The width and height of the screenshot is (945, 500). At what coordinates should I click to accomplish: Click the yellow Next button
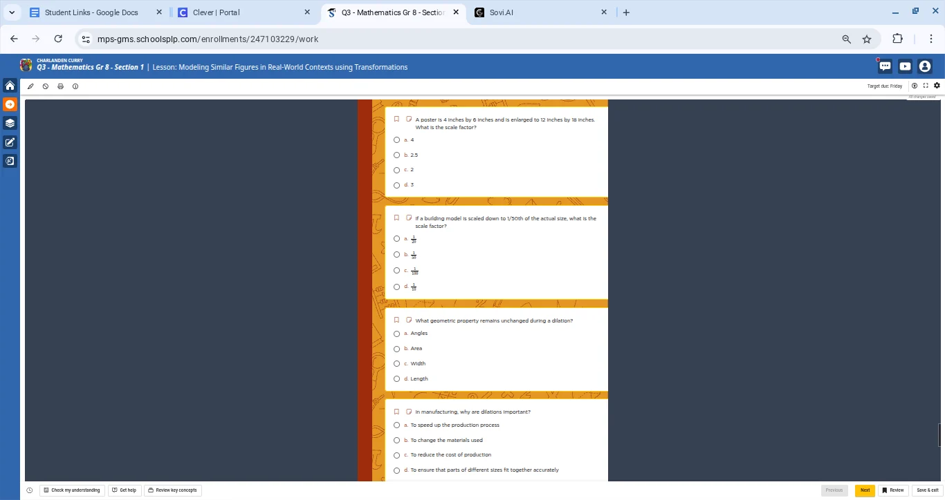click(x=865, y=490)
